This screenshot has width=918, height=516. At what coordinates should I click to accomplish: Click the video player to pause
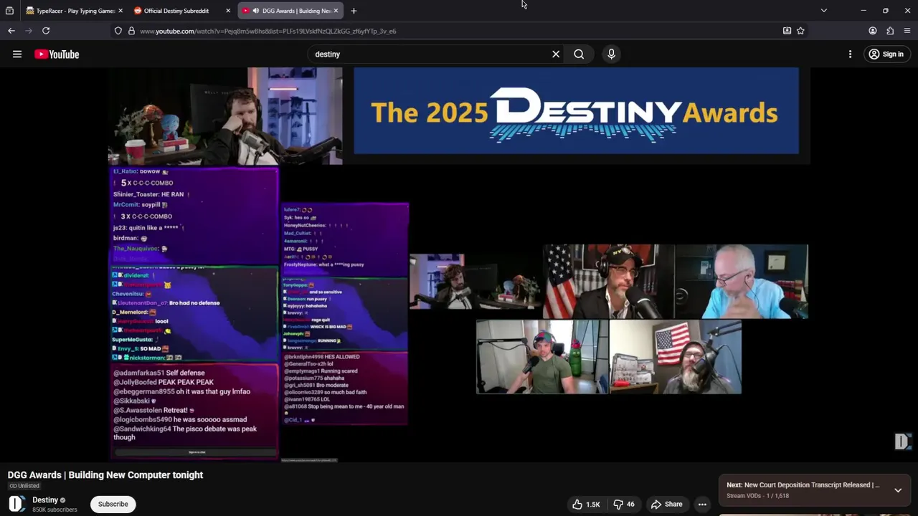click(x=459, y=265)
